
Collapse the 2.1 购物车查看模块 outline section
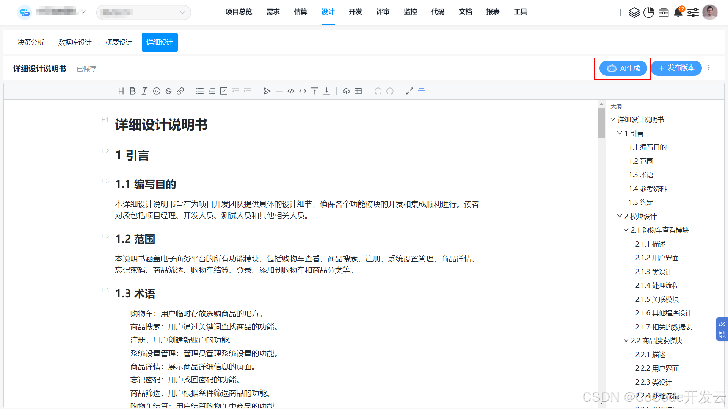(626, 229)
